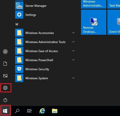Click the Settings gear in left rail
This screenshot has height=116, width=120.
point(5,88)
